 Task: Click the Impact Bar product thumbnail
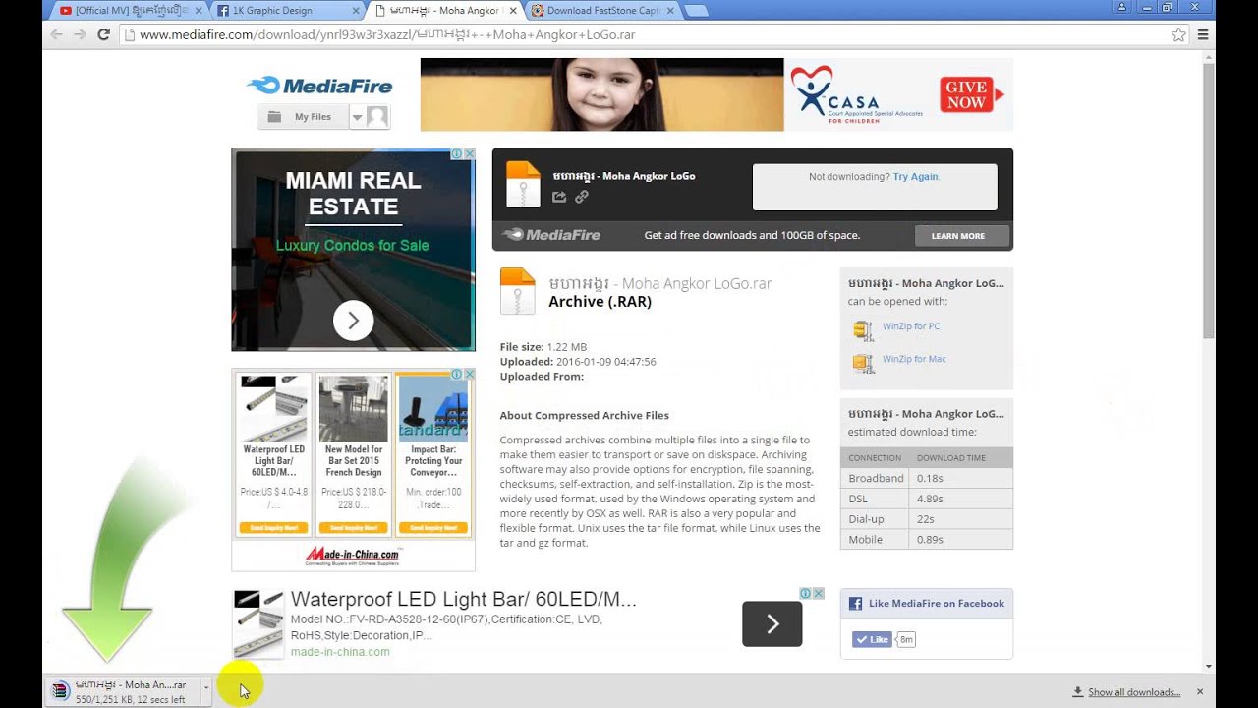tap(433, 409)
